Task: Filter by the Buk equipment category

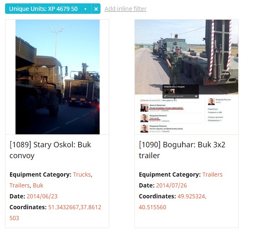Action: click(x=38, y=185)
